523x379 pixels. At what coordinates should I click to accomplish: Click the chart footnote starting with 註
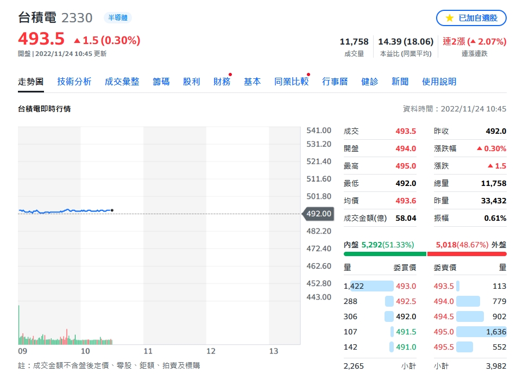tap(109, 365)
